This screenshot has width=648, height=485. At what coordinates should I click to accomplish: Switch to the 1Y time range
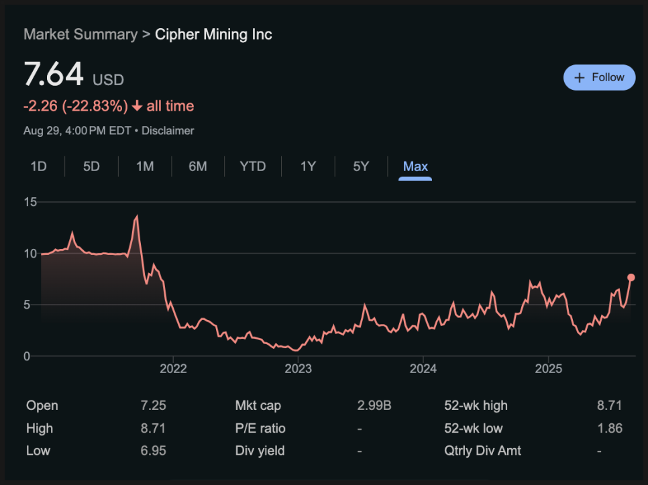(x=308, y=166)
